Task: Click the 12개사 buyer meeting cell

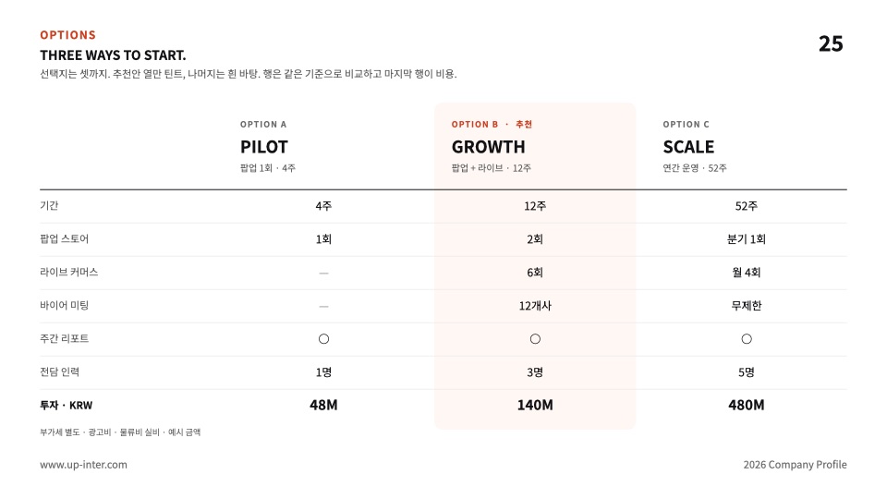Action: 535,306
